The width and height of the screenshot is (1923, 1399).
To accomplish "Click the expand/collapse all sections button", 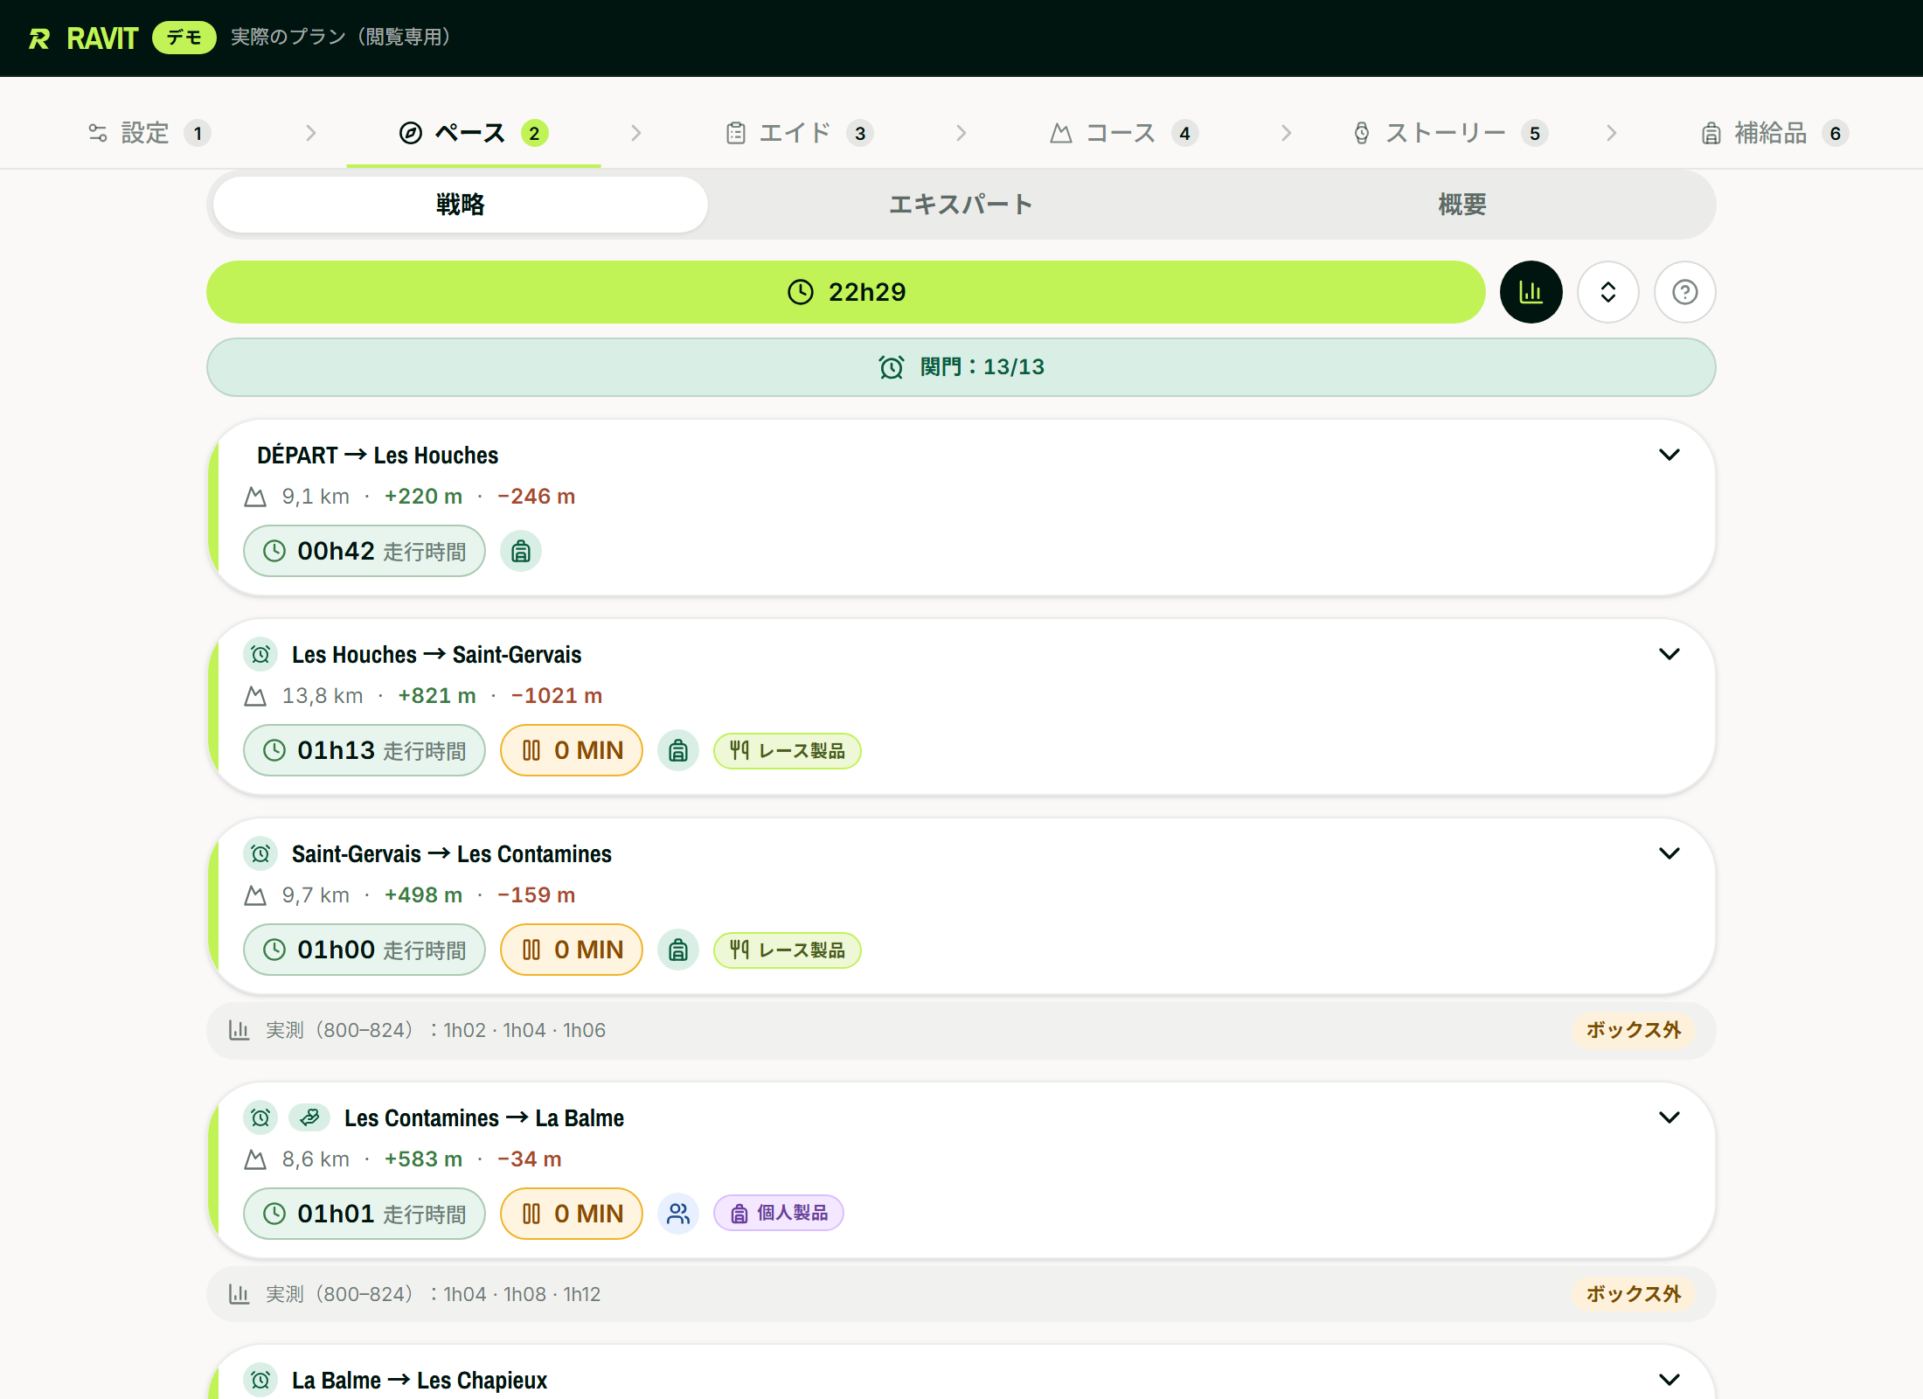I will click(1607, 292).
